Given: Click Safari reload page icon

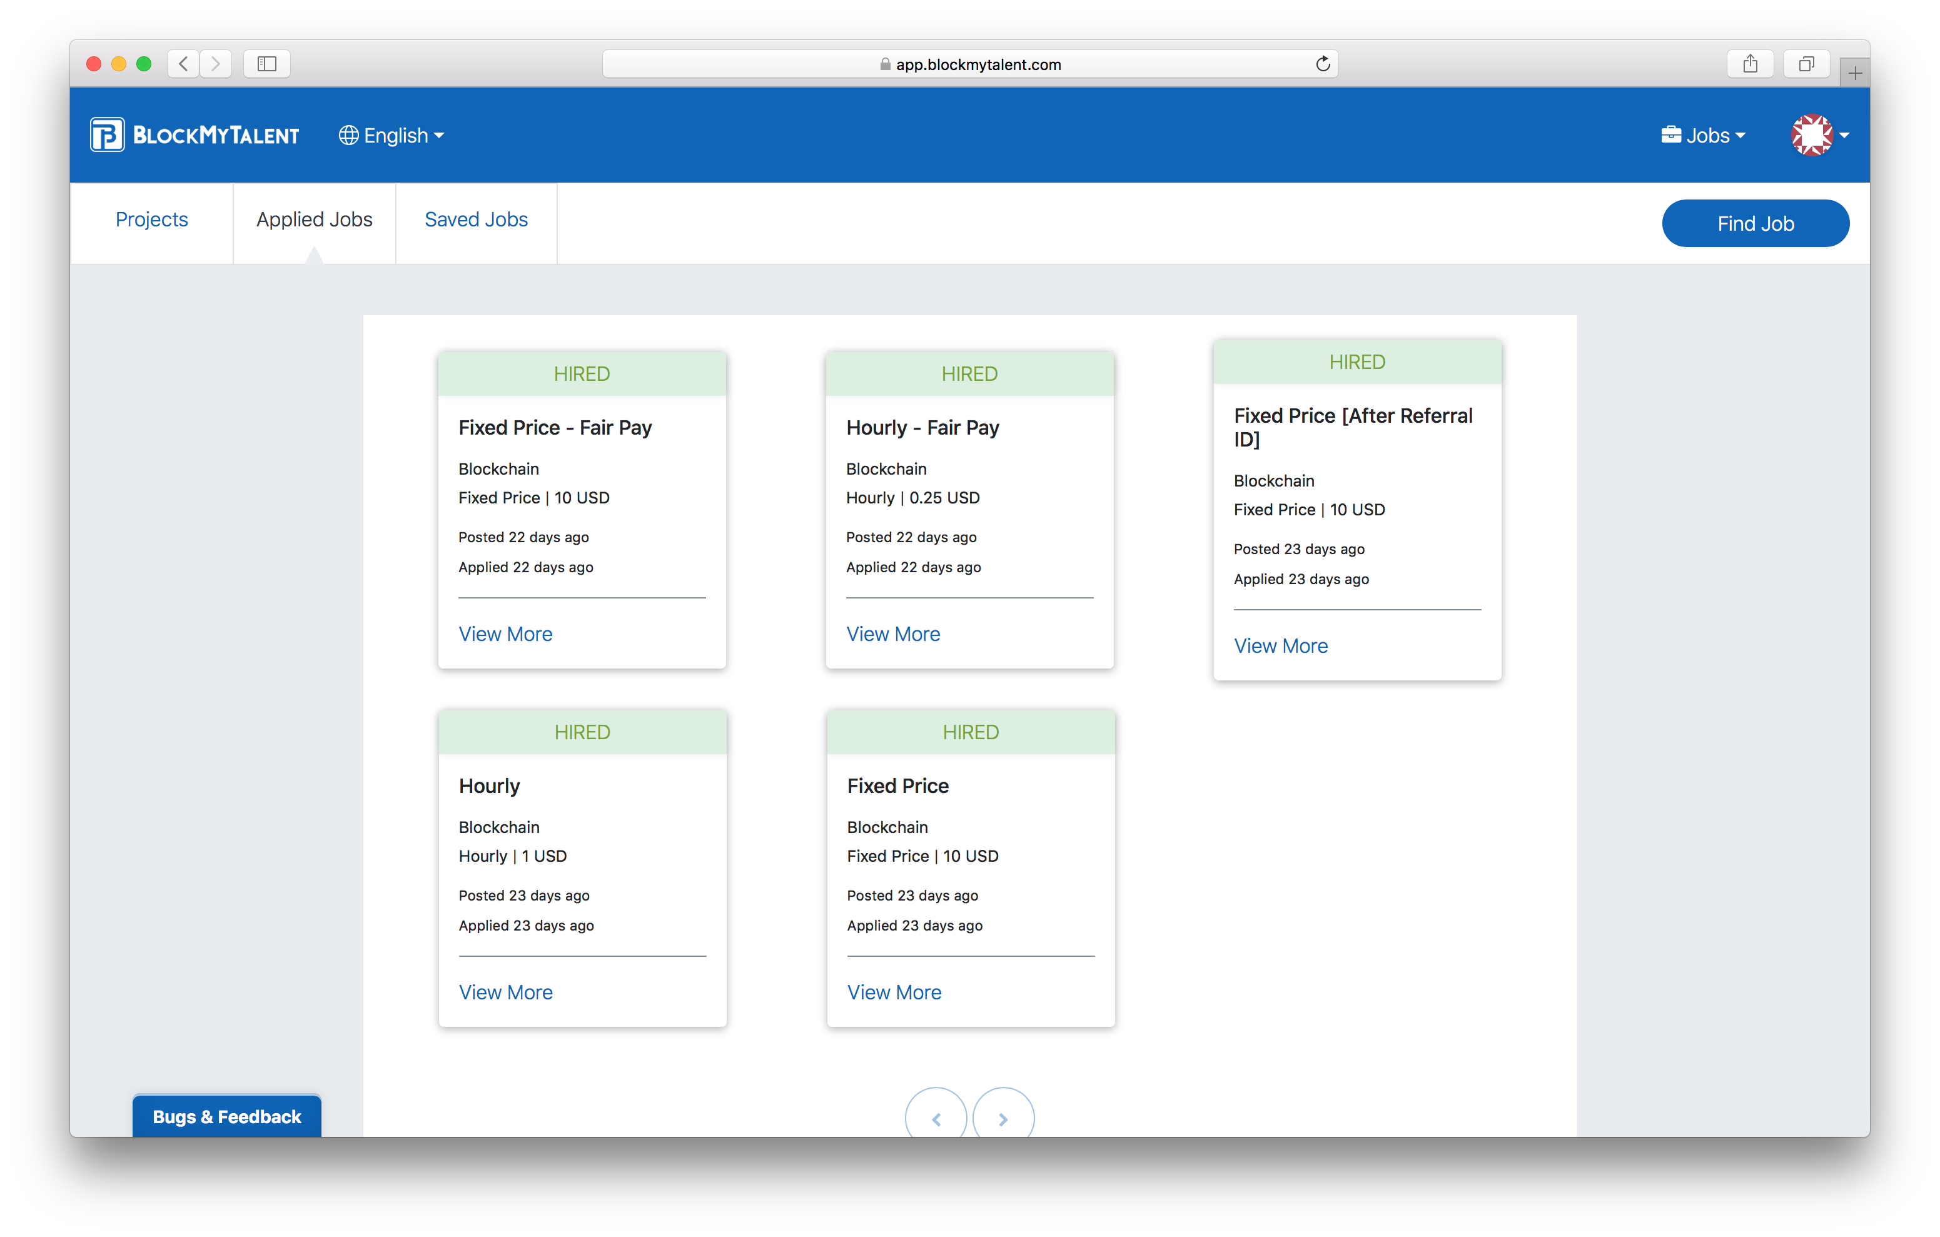Looking at the screenshot, I should 1322,64.
